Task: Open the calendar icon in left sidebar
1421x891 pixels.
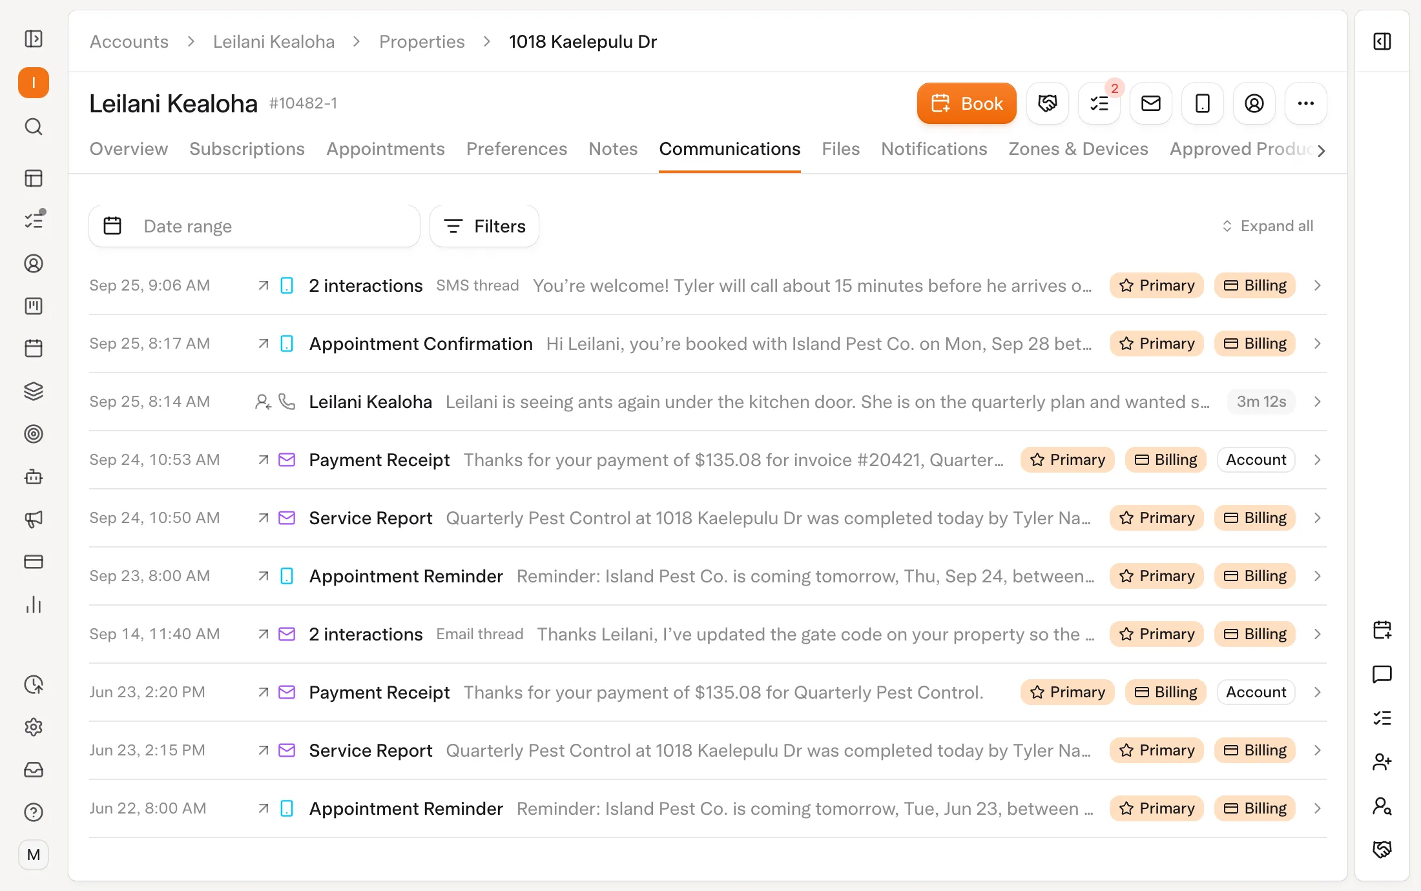Action: (x=34, y=349)
